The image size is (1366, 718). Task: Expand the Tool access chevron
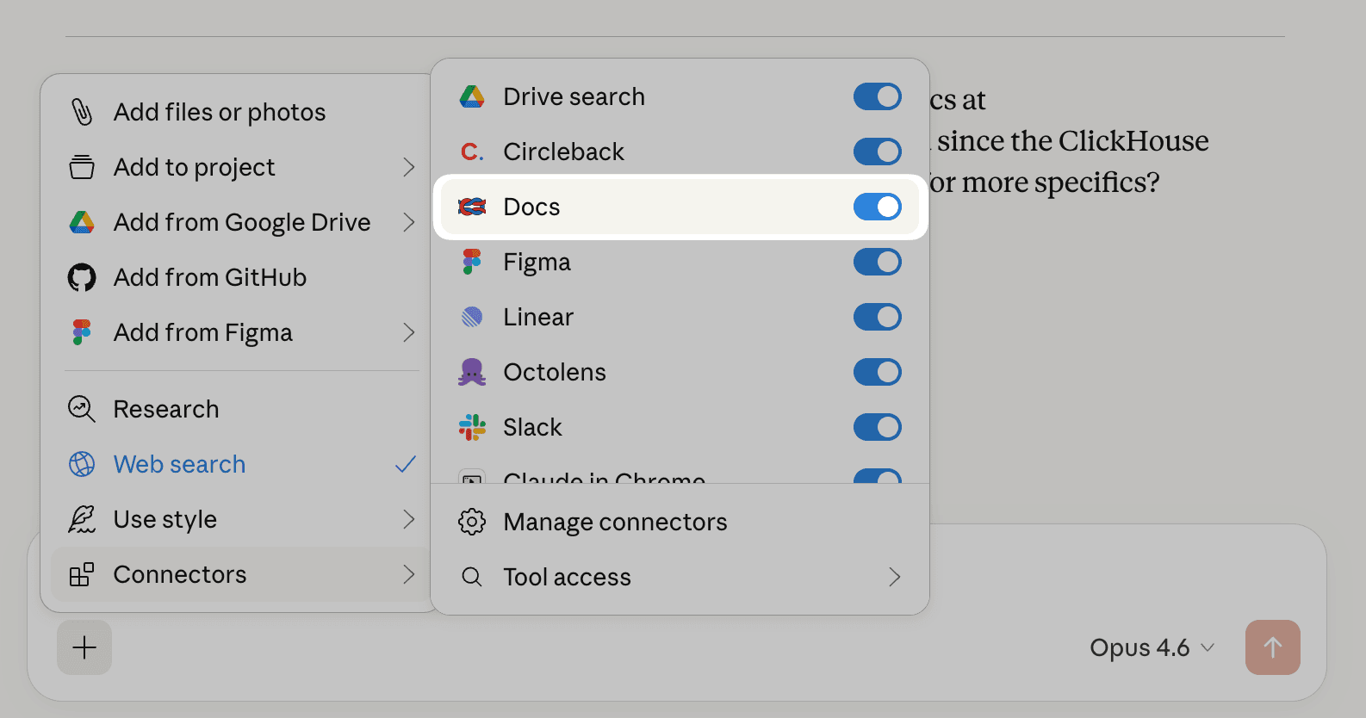click(895, 577)
